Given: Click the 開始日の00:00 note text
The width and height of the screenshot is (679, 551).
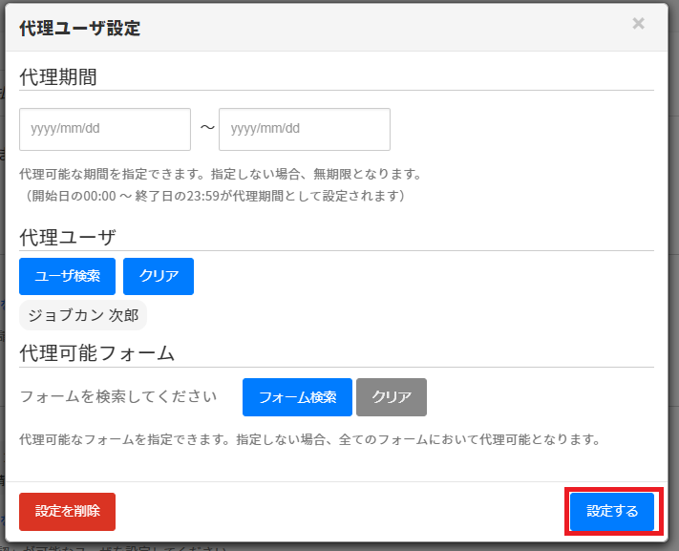Looking at the screenshot, I should (x=216, y=196).
